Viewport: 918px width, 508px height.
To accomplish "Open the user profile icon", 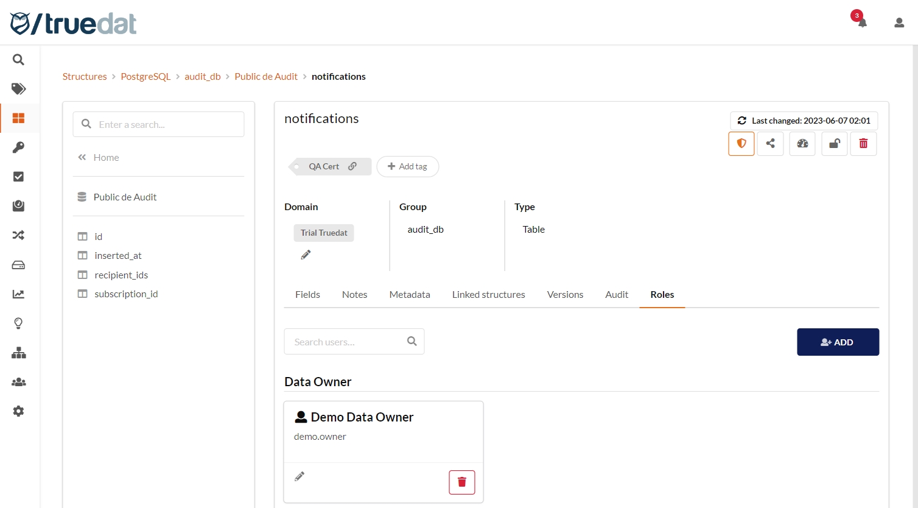I will [899, 23].
